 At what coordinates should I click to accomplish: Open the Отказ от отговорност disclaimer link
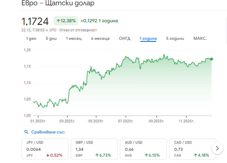78,30
